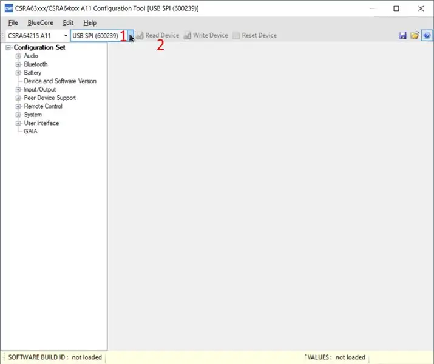Screen dimensions: 434x364
Task: Click the save configuration floppy disk icon
Action: [402, 35]
